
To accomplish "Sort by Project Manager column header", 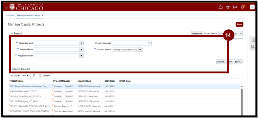I will (x=62, y=81).
